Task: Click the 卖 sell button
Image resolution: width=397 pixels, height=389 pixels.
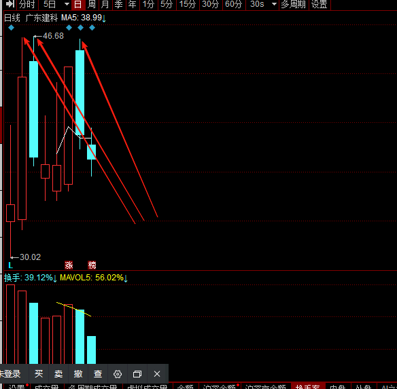Action: pyautogui.click(x=58, y=374)
